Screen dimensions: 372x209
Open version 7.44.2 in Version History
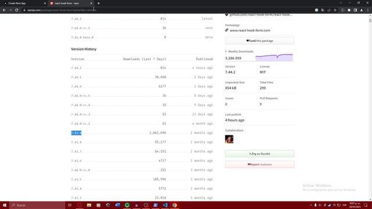coord(76,68)
